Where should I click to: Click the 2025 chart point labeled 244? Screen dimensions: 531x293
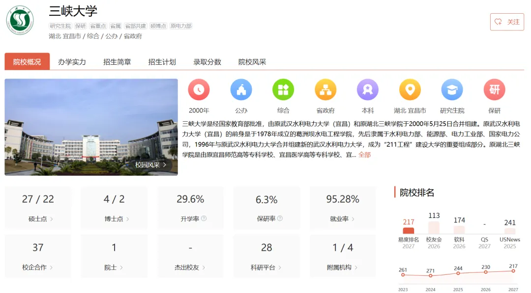pyautogui.click(x=458, y=273)
